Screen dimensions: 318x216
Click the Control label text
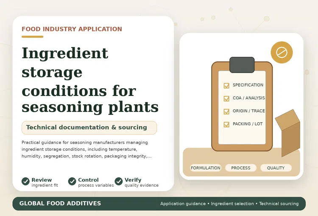(88, 180)
